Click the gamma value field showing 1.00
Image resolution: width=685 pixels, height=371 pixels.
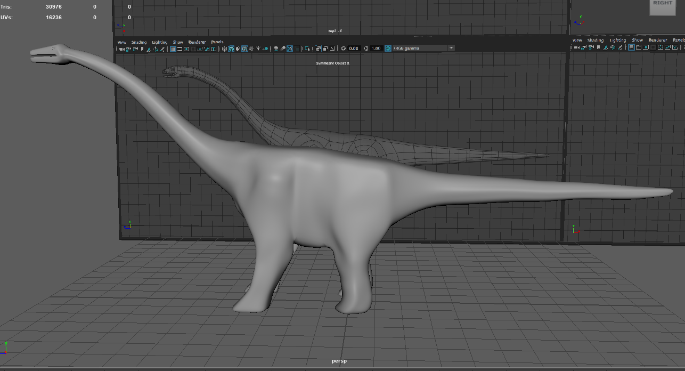[375, 48]
